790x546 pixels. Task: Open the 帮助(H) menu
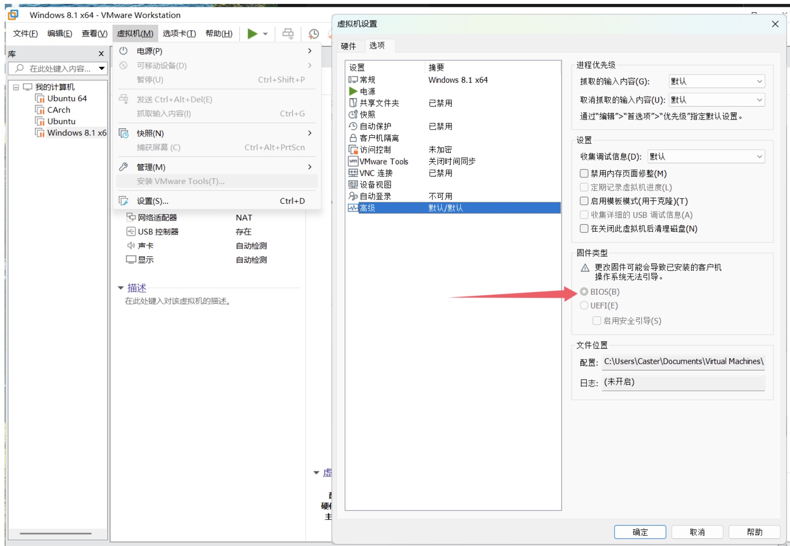pyautogui.click(x=219, y=33)
